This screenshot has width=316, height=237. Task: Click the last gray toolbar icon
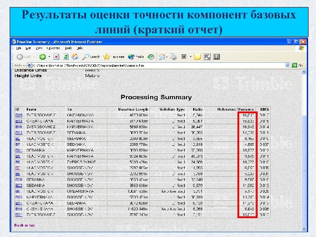pyautogui.click(x=216, y=57)
